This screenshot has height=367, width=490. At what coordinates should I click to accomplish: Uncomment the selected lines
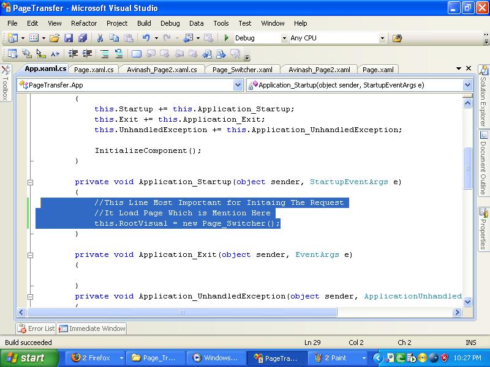[x=119, y=54]
